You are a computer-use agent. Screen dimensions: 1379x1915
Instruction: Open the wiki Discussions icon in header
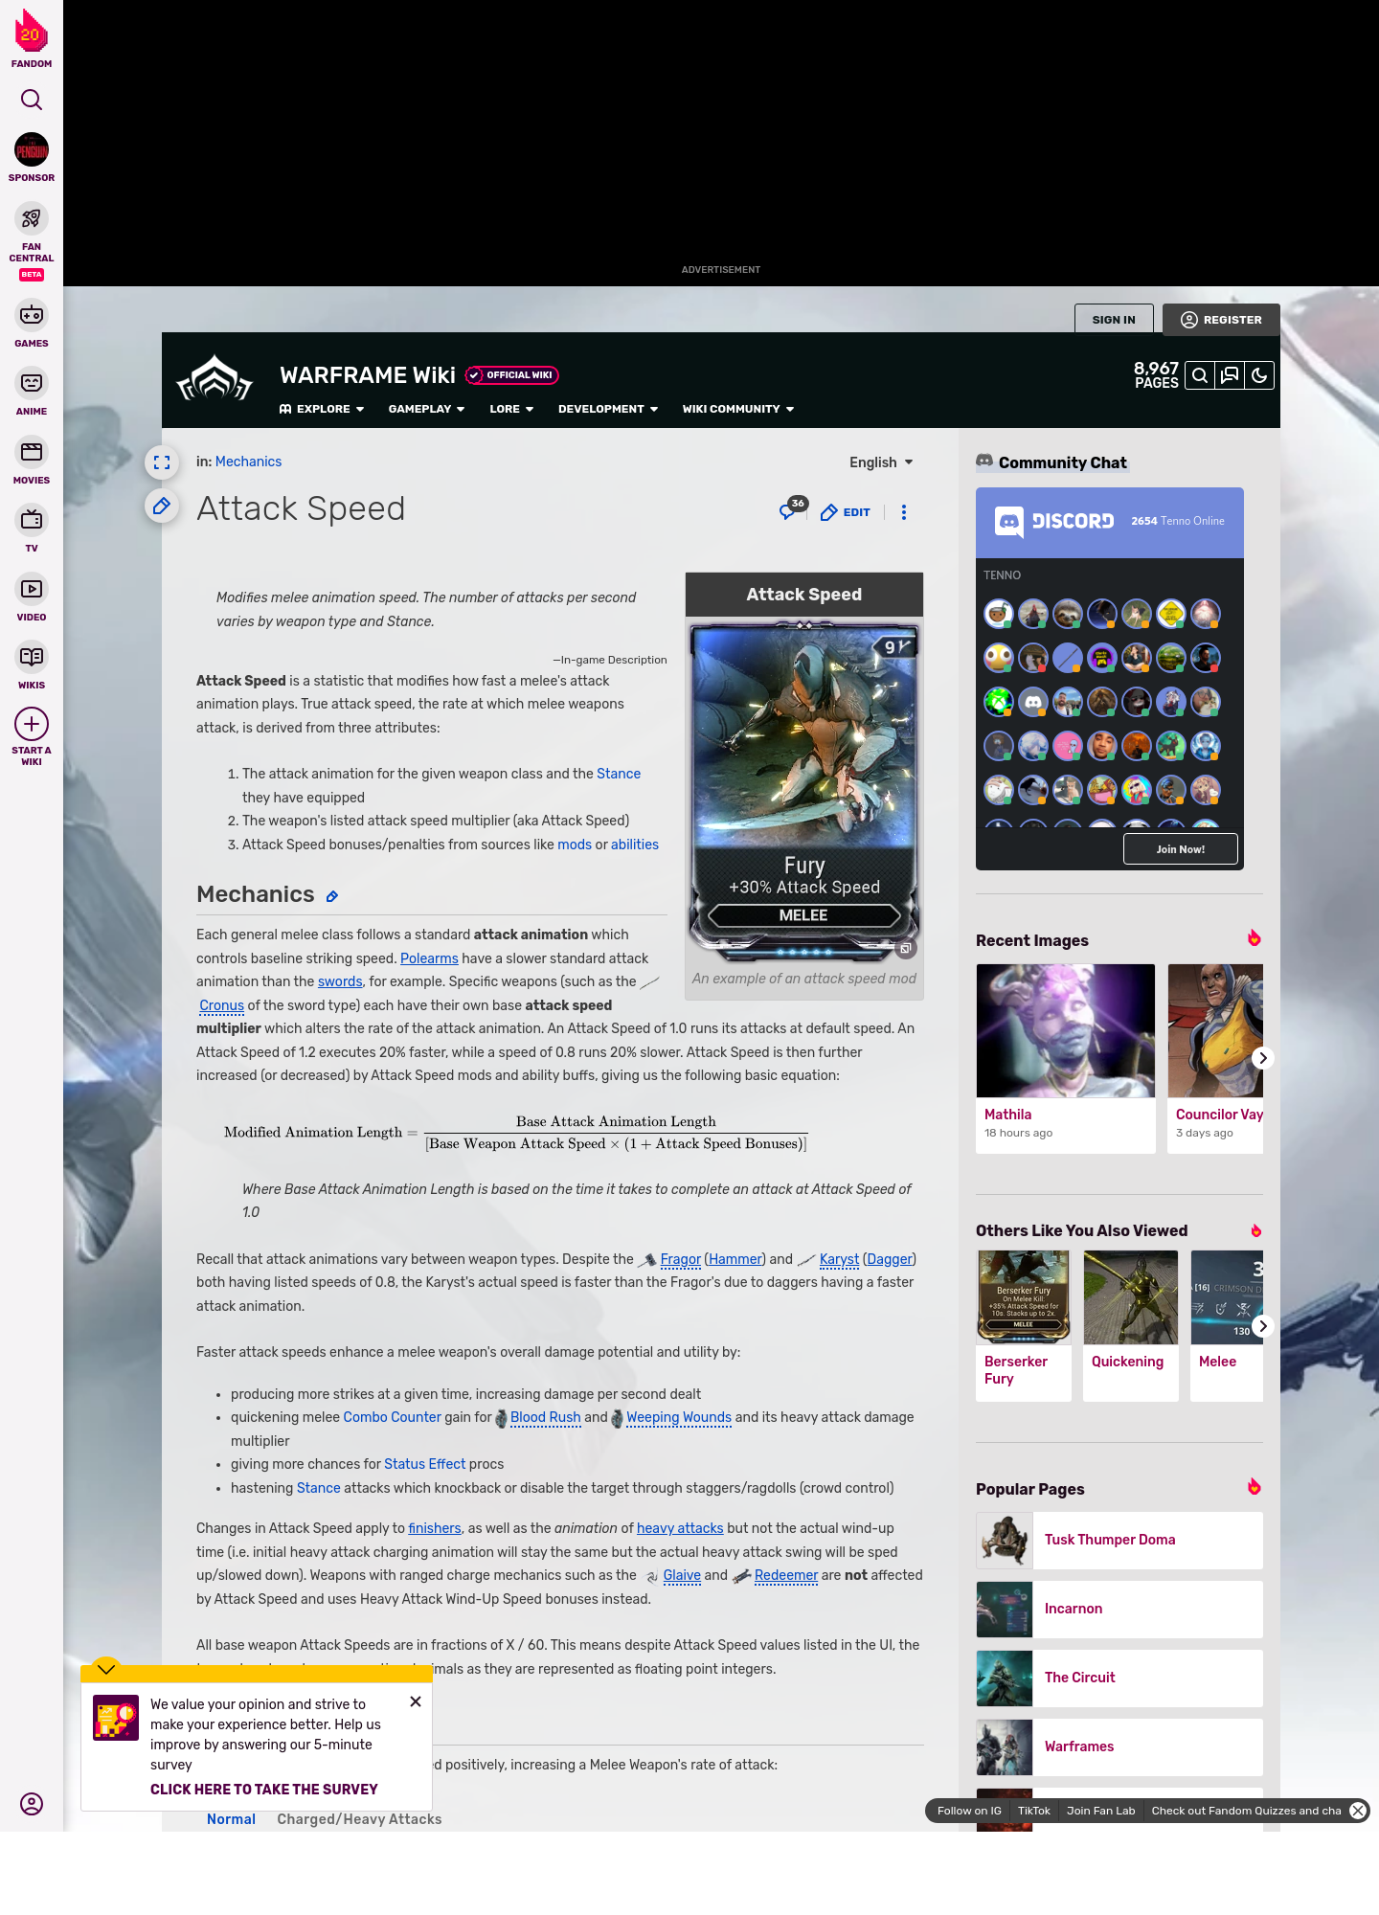[1230, 375]
